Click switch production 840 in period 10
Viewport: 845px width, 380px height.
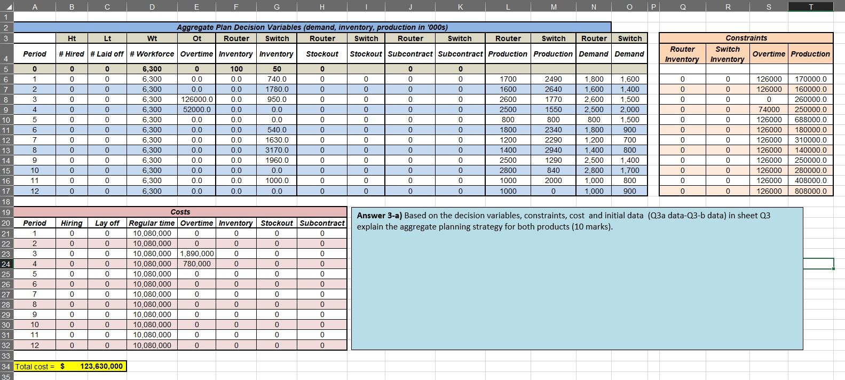point(554,170)
